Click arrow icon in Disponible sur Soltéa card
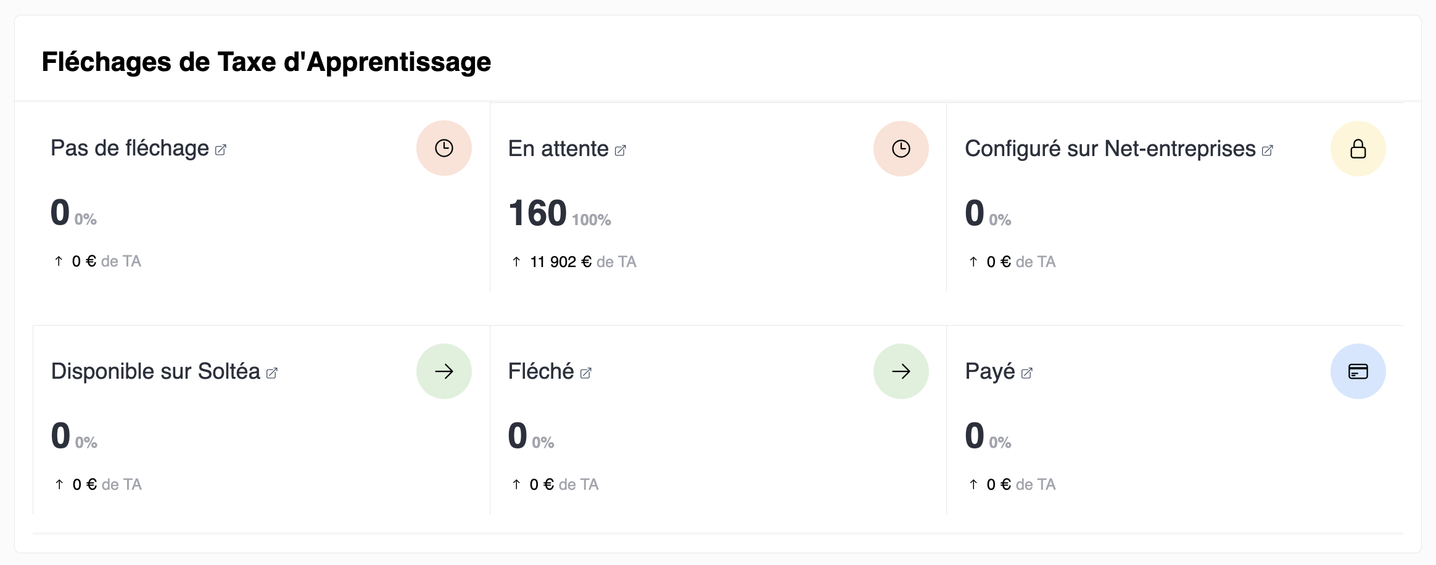The height and width of the screenshot is (565, 1436). [444, 371]
